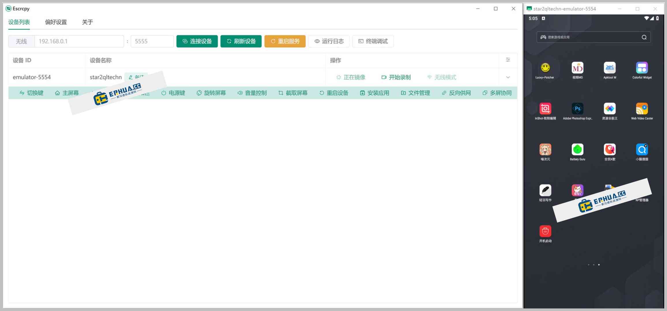Click the Escrcpy title bar logo icon
This screenshot has width=667, height=311.
[x=8, y=9]
